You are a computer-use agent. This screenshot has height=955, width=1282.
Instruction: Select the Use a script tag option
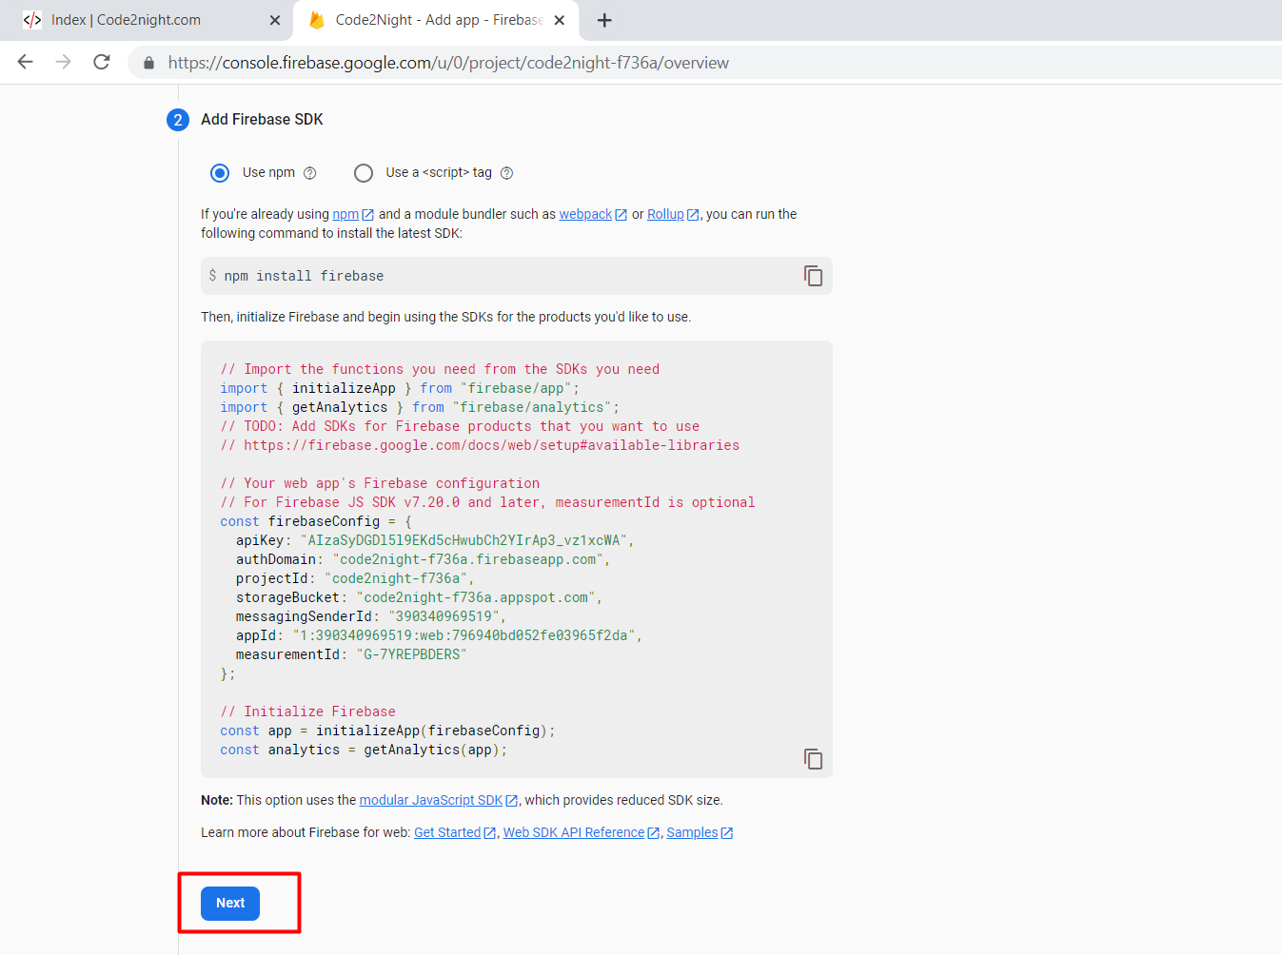(x=364, y=173)
